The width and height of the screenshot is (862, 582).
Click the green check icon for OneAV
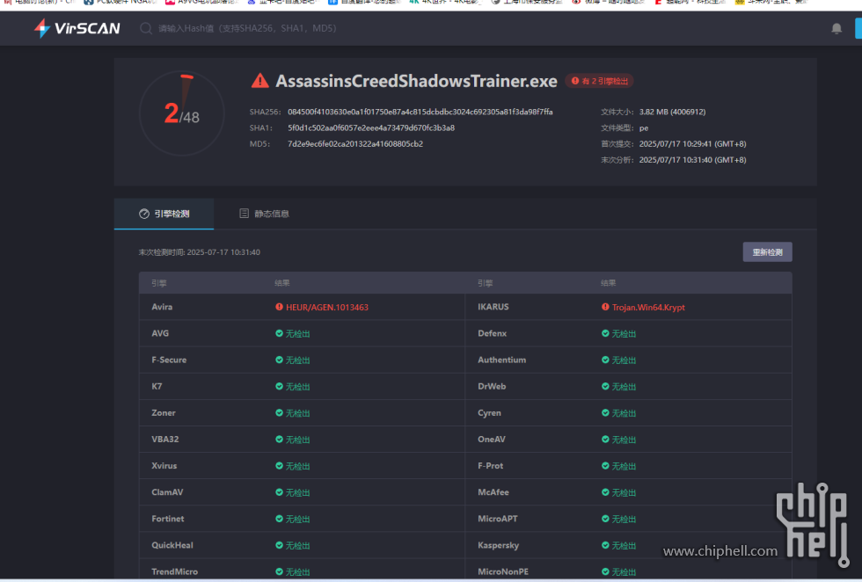pyautogui.click(x=605, y=439)
